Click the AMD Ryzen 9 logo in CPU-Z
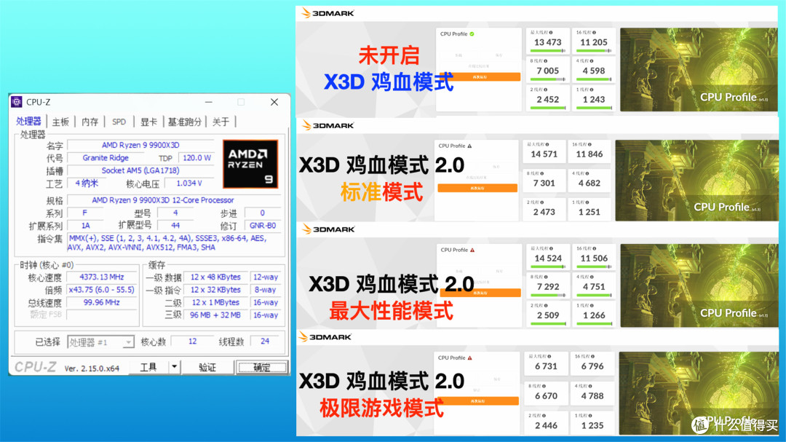Screen dimensions: 786x442 point(250,164)
